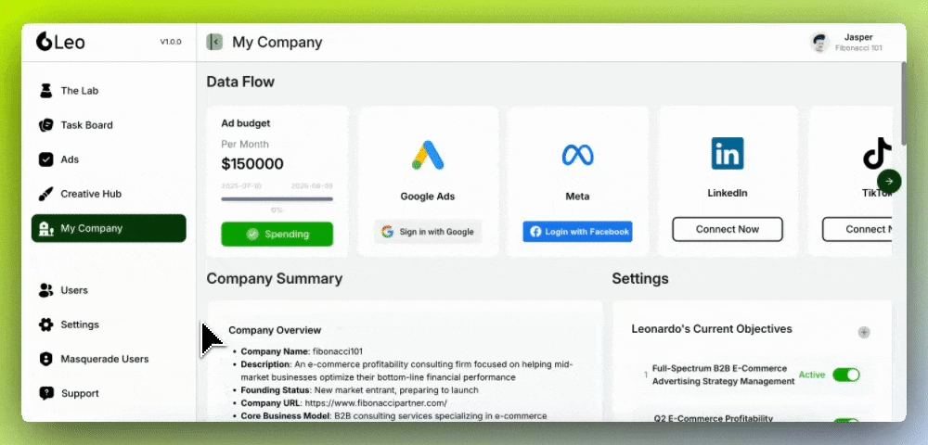928x445 pixels.
Task: Click the Ads checkmark icon
Action: (x=45, y=159)
